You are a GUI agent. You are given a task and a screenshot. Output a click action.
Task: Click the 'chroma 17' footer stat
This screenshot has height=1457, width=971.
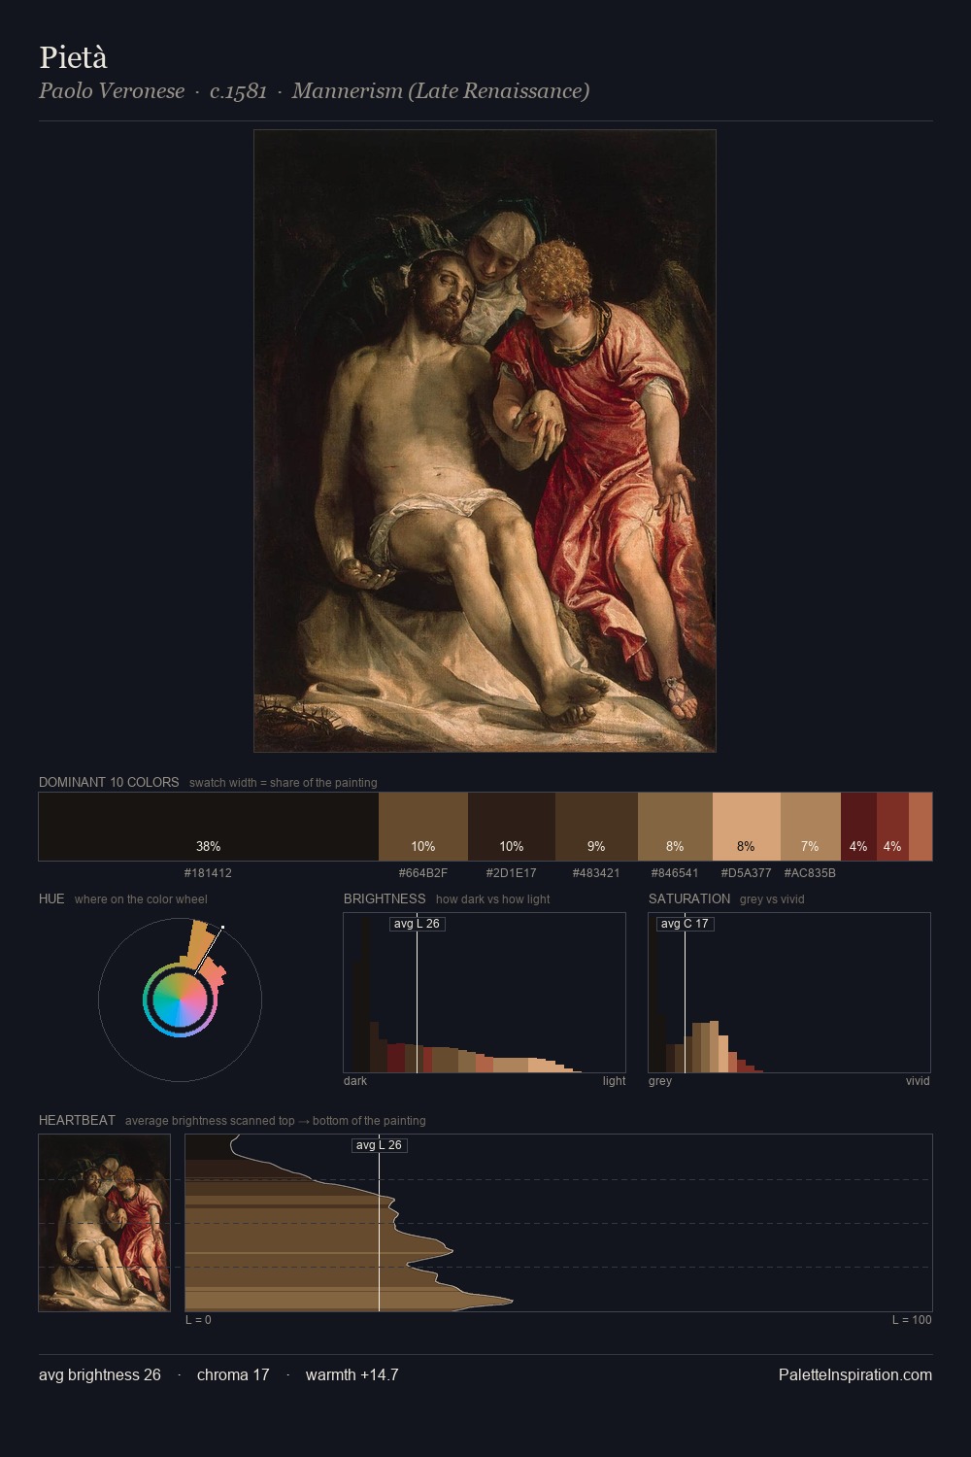click(x=233, y=1374)
